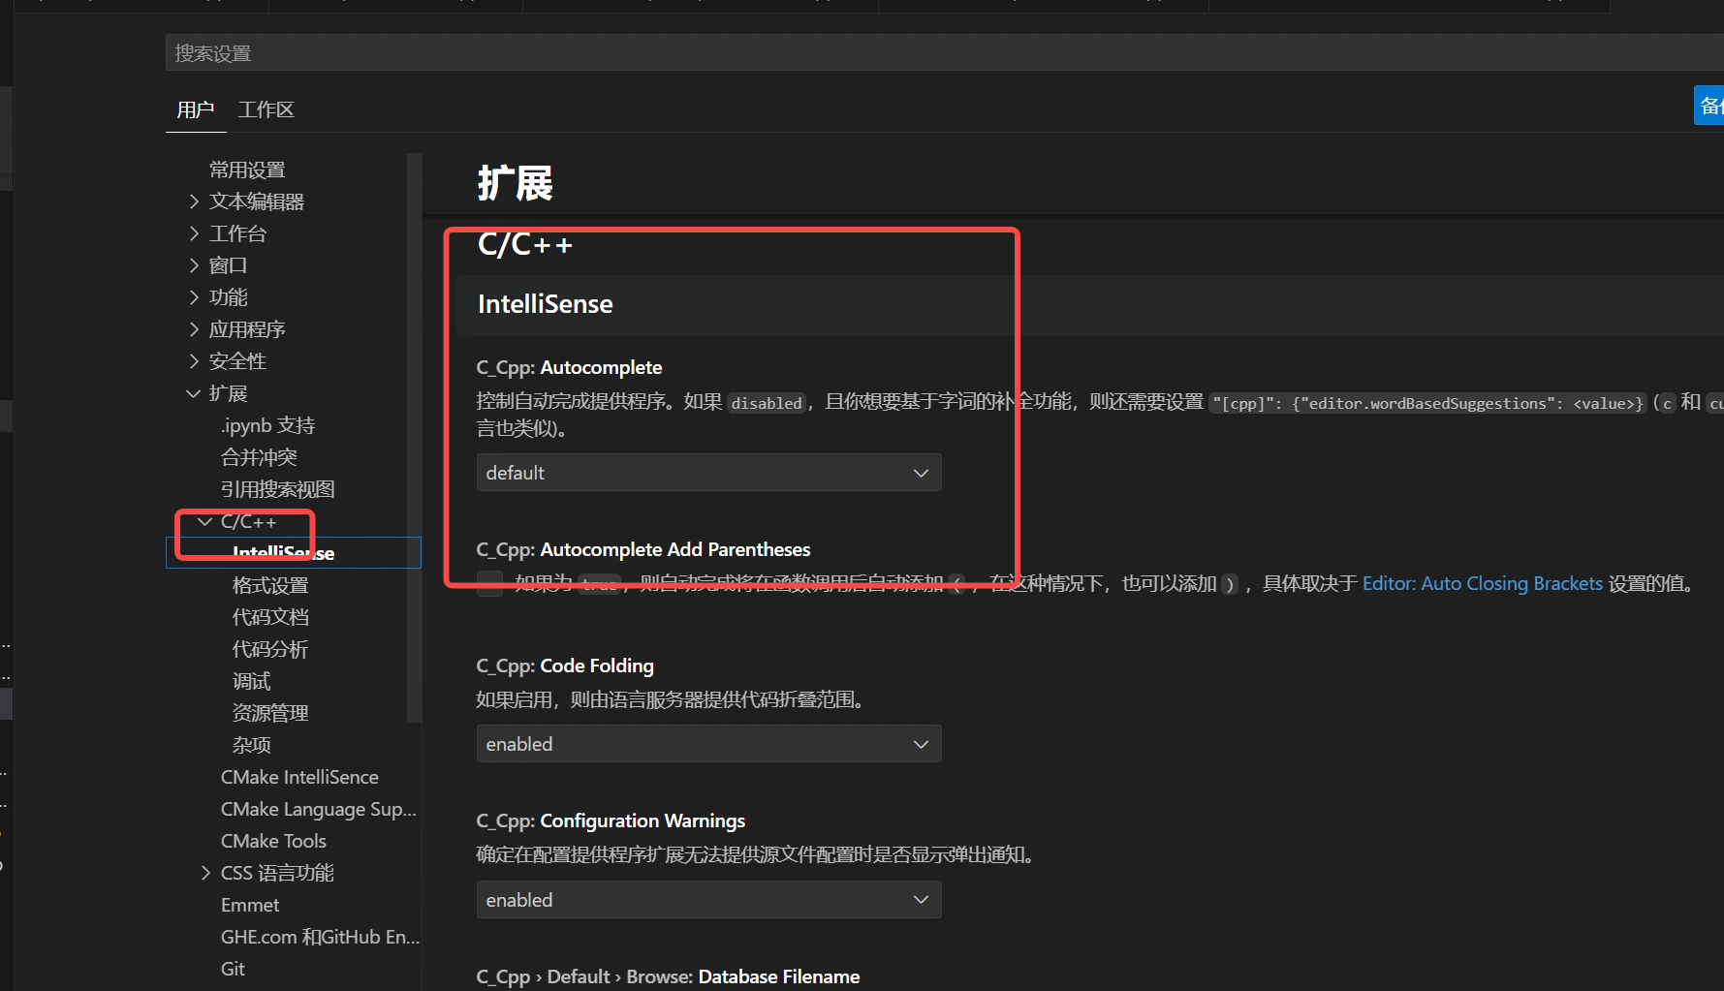Open the 合并冲突 settings section
The image size is (1724, 991).
(x=259, y=457)
